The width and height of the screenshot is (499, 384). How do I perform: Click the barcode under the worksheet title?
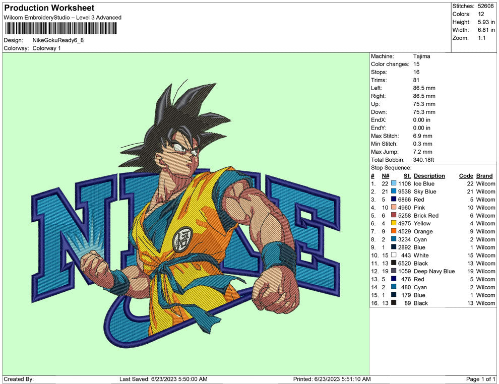coord(60,28)
